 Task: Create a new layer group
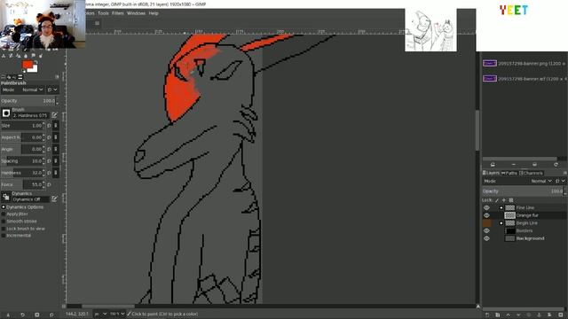(x=497, y=315)
